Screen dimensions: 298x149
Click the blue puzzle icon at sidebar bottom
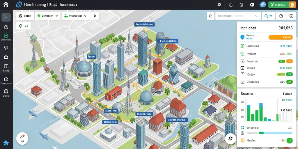6,142
